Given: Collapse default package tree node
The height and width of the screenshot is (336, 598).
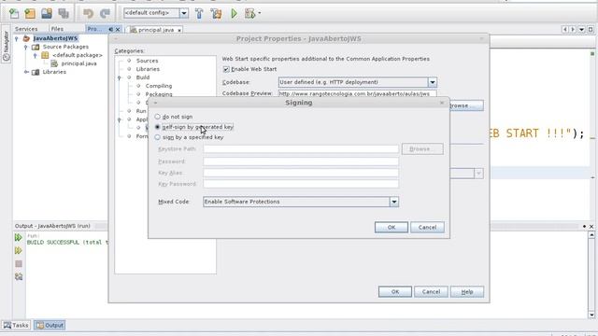Looking at the screenshot, I should click(x=36, y=55).
